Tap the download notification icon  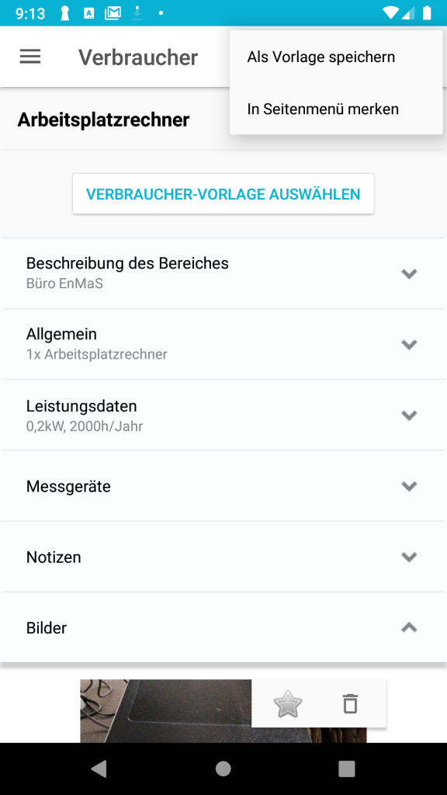(137, 13)
